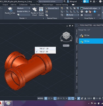Toggle isometric drafting in status bar
103x106 pixels.
point(64,98)
